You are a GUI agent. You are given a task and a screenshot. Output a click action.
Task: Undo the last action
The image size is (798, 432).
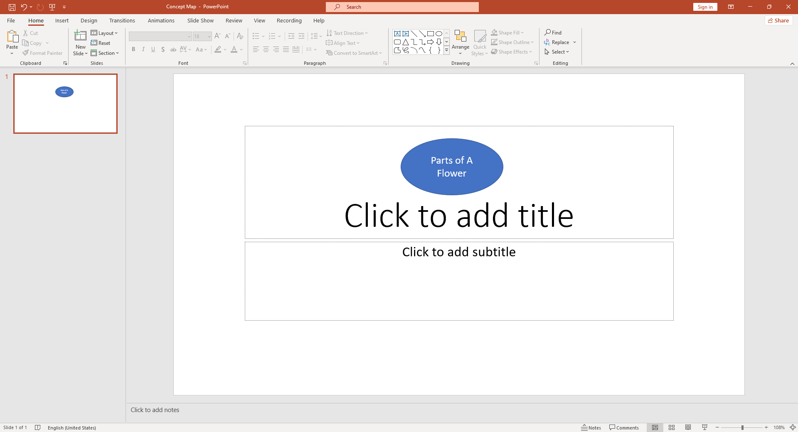click(24, 7)
